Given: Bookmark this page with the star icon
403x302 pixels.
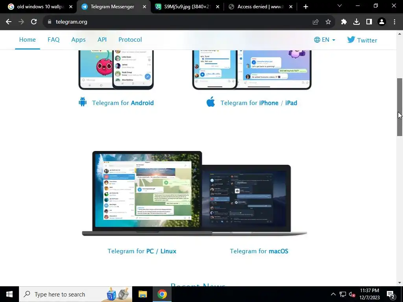Looking at the screenshot, I should (x=328, y=22).
